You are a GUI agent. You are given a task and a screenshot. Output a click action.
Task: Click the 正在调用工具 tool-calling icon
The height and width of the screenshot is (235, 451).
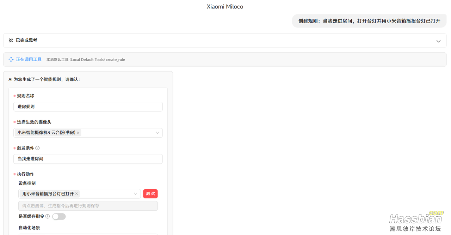tap(11, 59)
